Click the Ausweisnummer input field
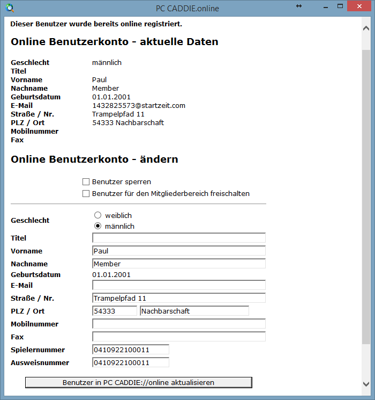Image resolution: width=375 pixels, height=400 pixels. click(131, 362)
